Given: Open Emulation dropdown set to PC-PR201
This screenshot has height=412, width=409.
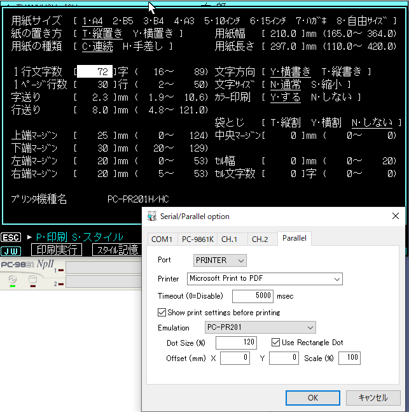Looking at the screenshot, I should pos(261,327).
